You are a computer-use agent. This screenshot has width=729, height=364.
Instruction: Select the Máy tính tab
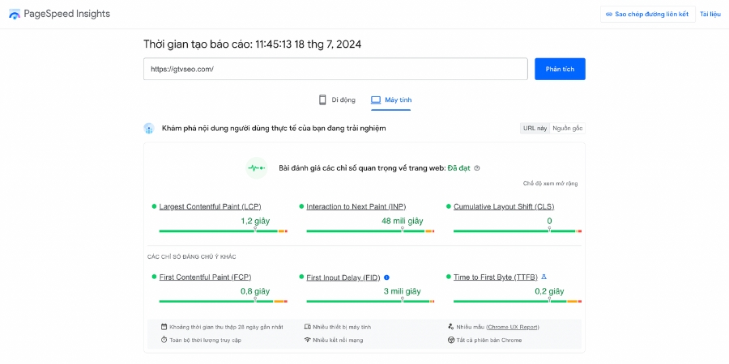391,99
